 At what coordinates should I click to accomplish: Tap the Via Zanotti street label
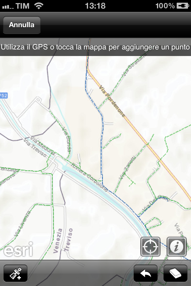(127, 167)
